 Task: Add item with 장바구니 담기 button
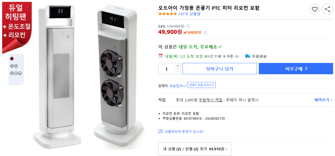click(x=219, y=69)
